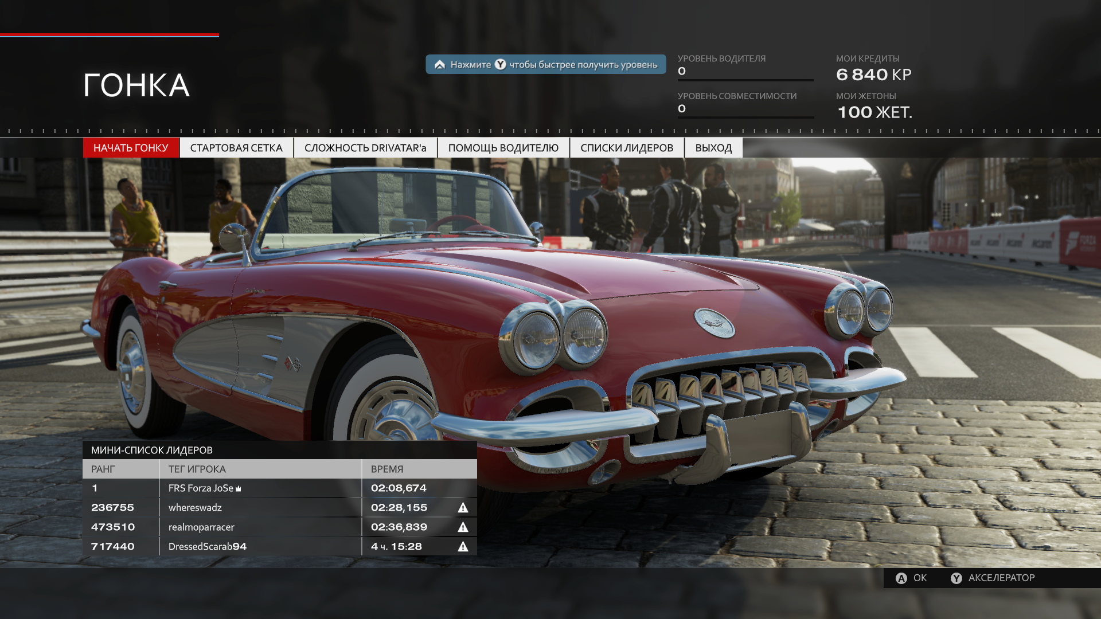Viewport: 1101px width, 619px height.
Task: Click the home icon in the hint banner
Action: click(440, 64)
